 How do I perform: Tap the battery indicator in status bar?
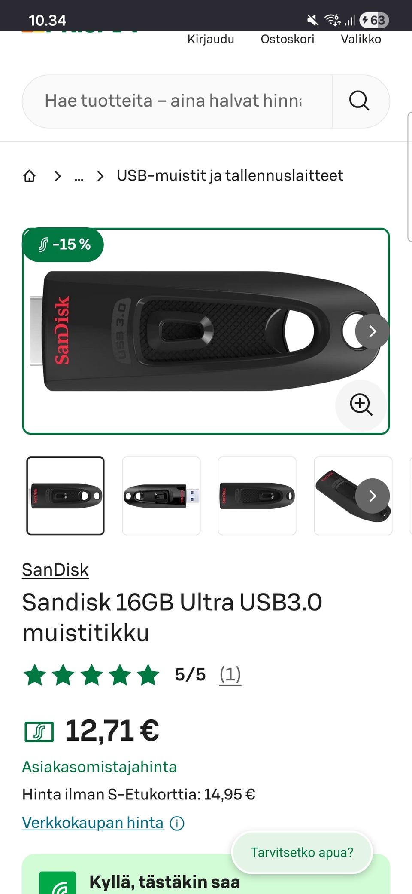pyautogui.click(x=374, y=20)
